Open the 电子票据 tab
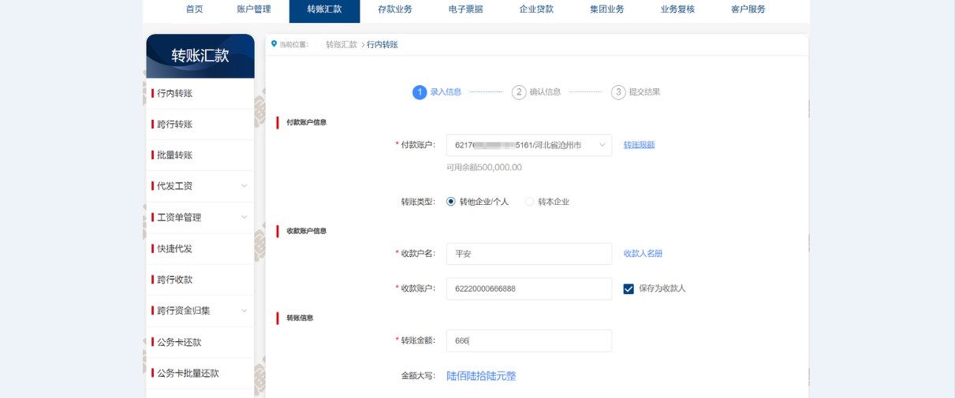 click(465, 9)
